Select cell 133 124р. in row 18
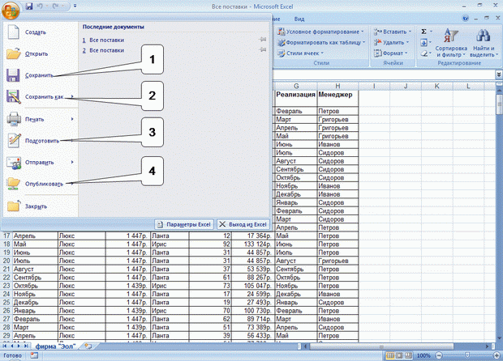The image size is (503, 361). [x=253, y=244]
